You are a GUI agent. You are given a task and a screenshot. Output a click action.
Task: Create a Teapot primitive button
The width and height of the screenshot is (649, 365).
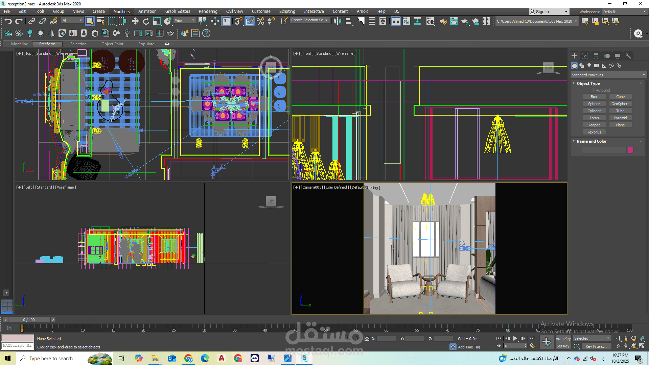(594, 125)
